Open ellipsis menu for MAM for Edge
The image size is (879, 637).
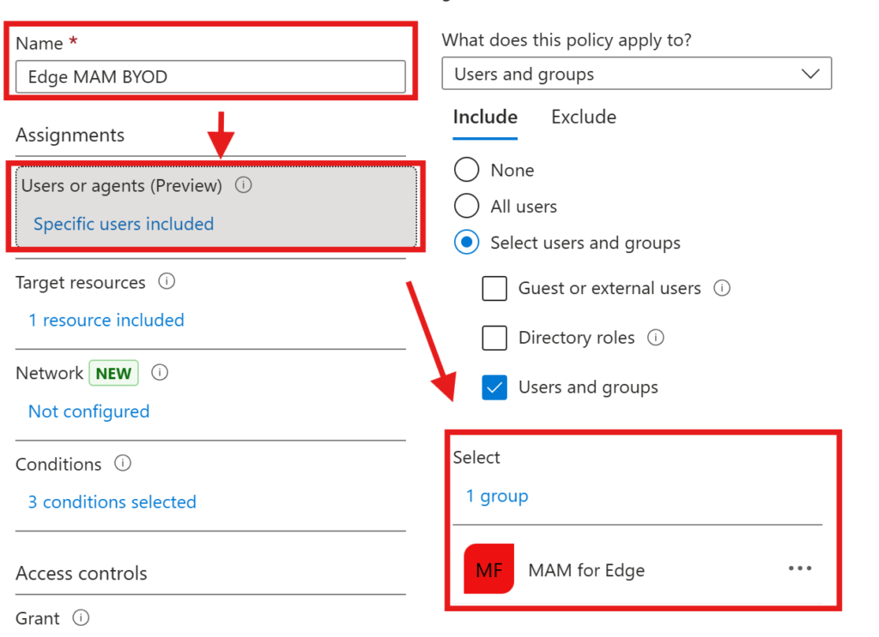(799, 569)
